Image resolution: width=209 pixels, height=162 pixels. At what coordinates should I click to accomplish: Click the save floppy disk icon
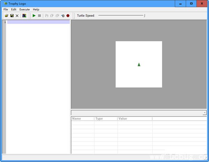(11, 16)
